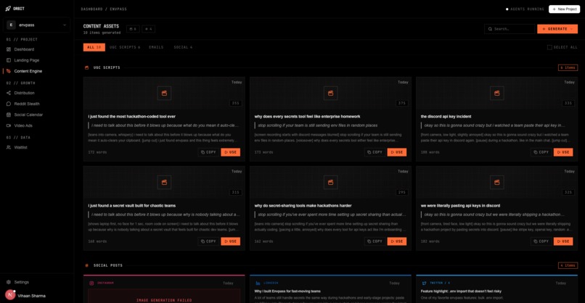This screenshot has width=585, height=303.
Task: Click the Orbit rocket logo icon
Action: (x=8, y=9)
